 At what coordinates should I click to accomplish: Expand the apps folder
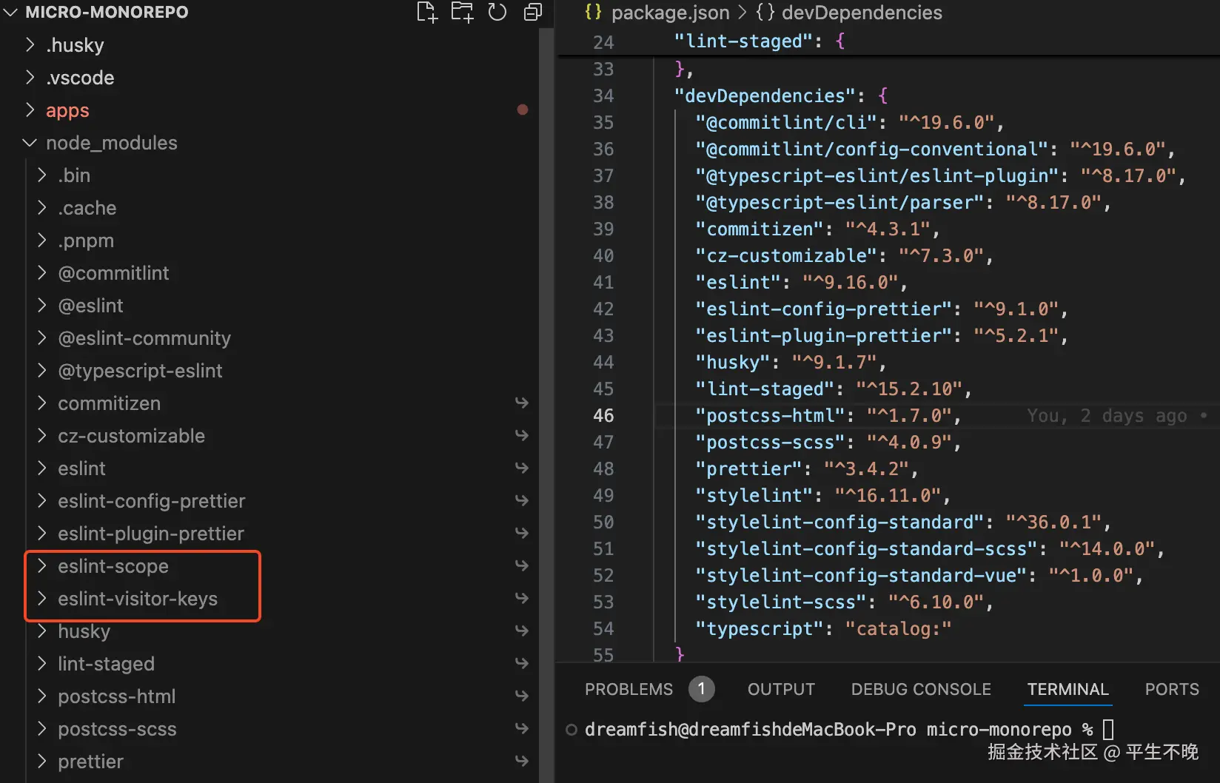[30, 110]
